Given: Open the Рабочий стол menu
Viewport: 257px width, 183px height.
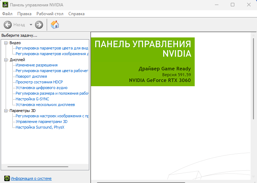Looking at the screenshot, I should pos(50,14).
